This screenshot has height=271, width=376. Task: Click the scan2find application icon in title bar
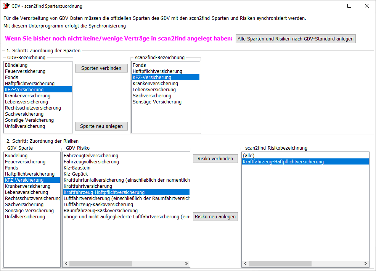[6, 6]
